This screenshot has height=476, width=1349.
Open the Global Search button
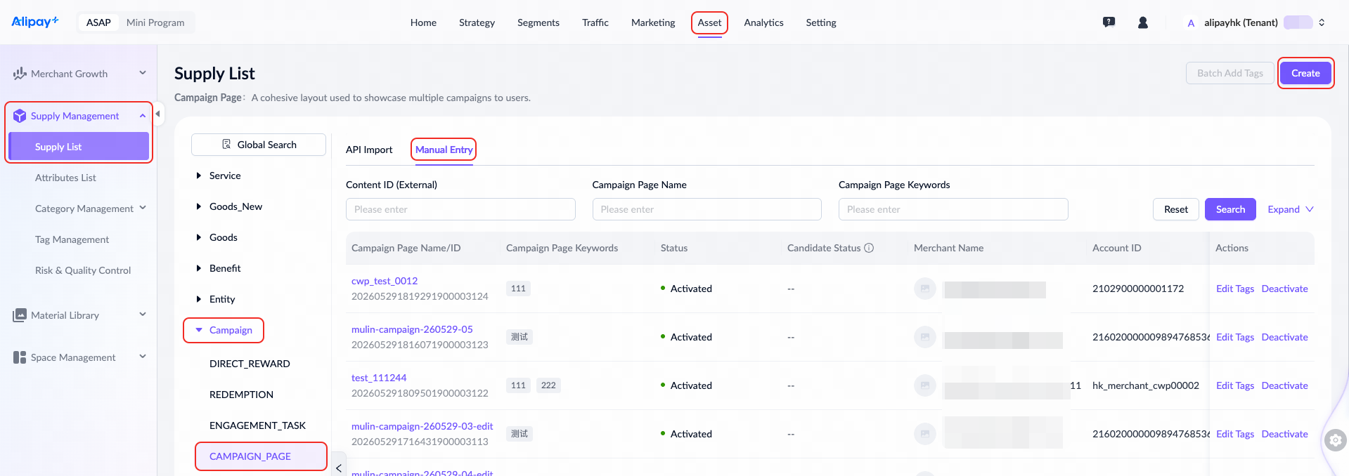259,145
